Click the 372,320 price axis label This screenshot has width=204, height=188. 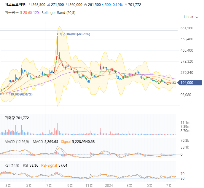187,61
